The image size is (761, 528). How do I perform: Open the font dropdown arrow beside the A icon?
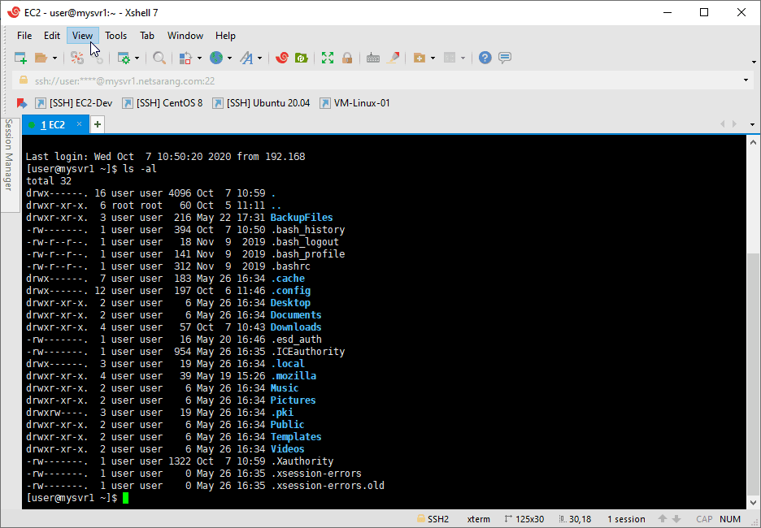point(260,58)
